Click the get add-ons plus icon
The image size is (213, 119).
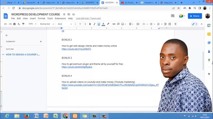(x=209, y=74)
